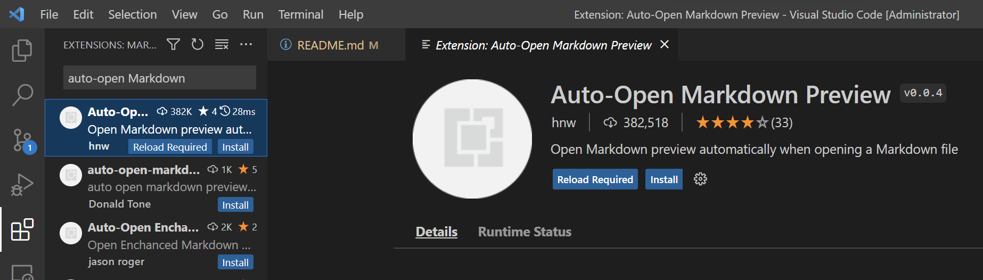Filter extensions using the funnel icon
The width and height of the screenshot is (983, 280).
tap(173, 44)
